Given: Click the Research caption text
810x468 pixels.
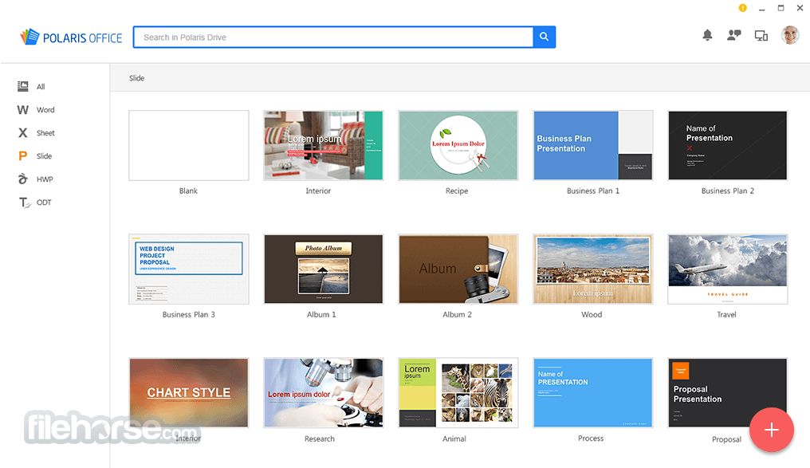Looking at the screenshot, I should point(319,439).
